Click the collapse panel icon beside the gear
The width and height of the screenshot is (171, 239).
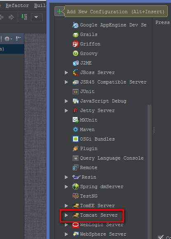click(x=19, y=38)
